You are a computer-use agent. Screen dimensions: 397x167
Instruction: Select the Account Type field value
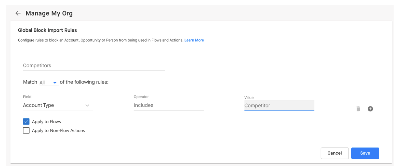(39, 105)
